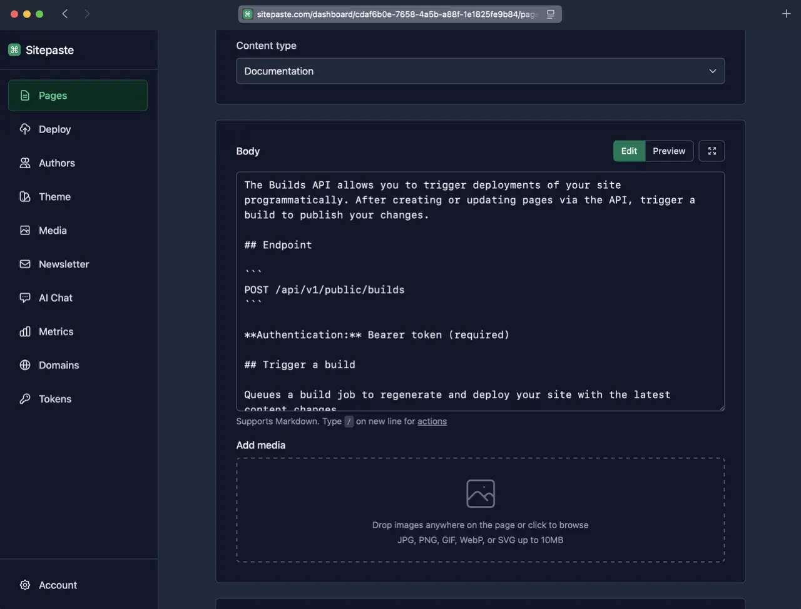
Task: View Metrics via the chart icon
Action: click(24, 331)
